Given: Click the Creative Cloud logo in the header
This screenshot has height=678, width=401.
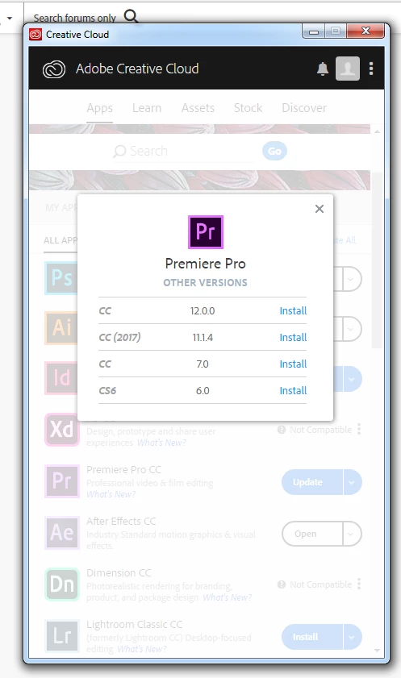Looking at the screenshot, I should click(x=54, y=69).
